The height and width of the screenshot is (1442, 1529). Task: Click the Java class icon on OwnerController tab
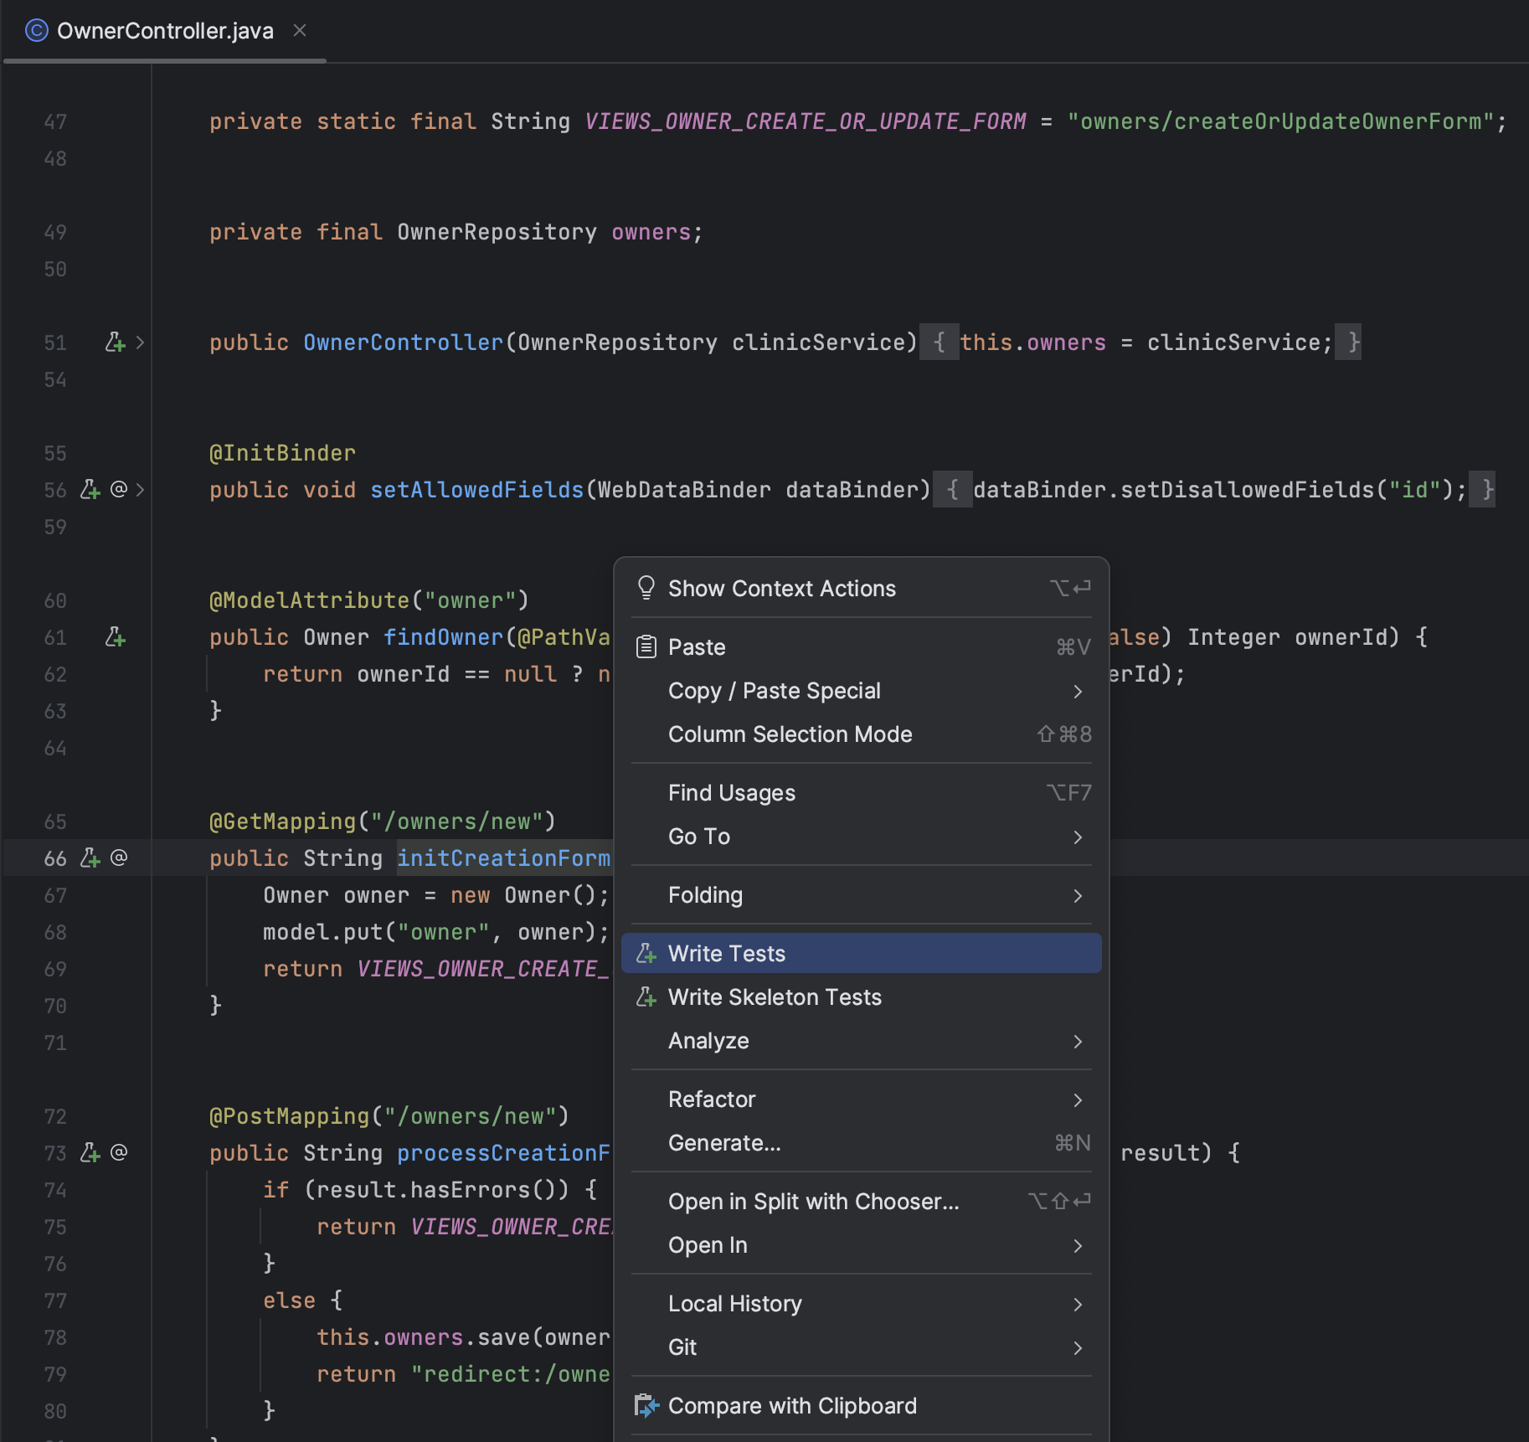tap(36, 31)
